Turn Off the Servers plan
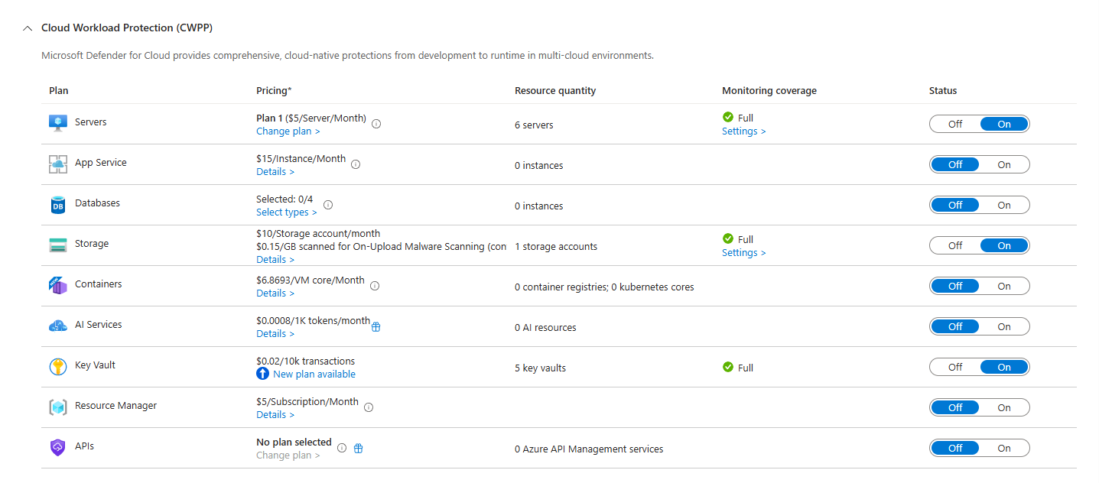Image resolution: width=1099 pixels, height=483 pixels. tap(955, 124)
